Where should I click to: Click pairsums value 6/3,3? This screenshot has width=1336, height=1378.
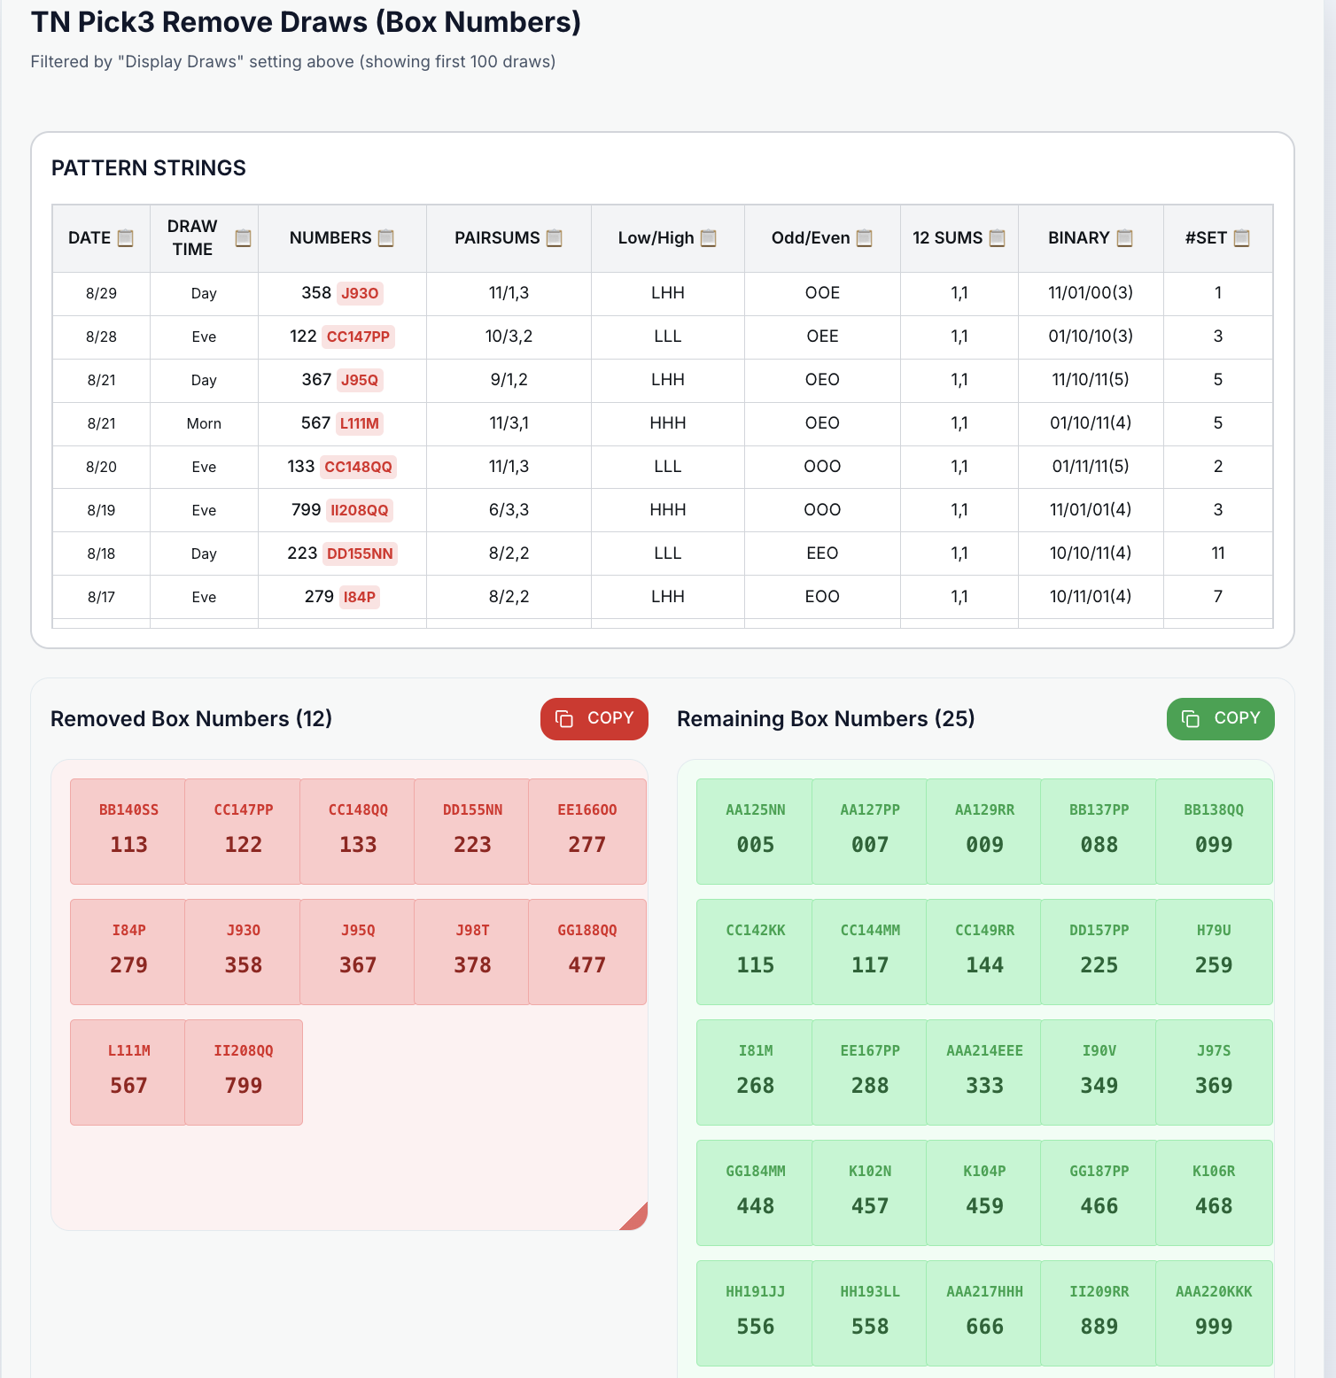pyautogui.click(x=509, y=510)
